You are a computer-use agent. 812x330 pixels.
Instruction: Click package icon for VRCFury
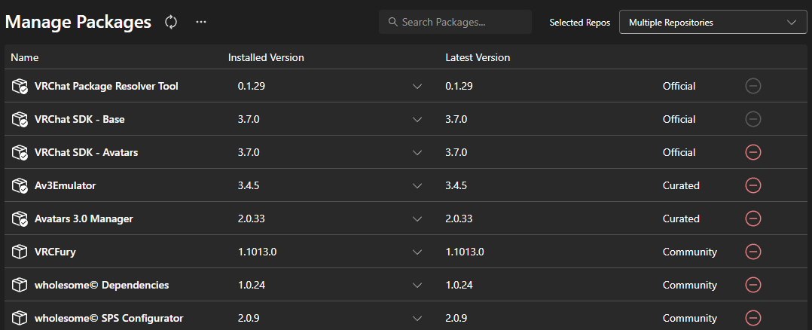tap(19, 252)
